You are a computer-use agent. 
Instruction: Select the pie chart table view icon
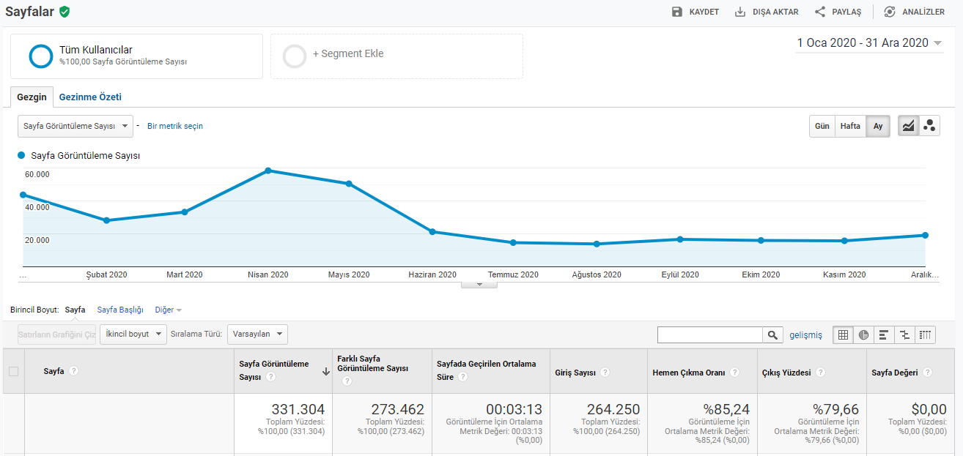tap(863, 334)
